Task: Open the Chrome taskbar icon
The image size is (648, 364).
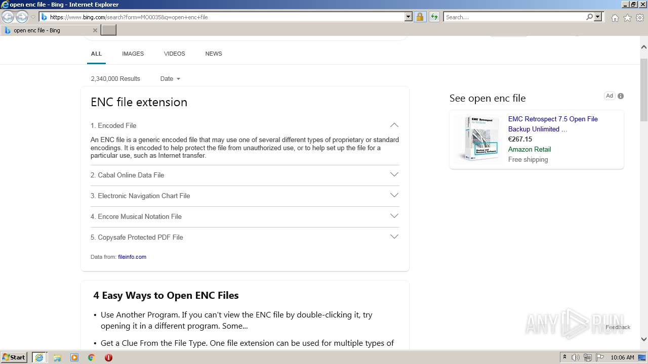Action: pos(92,357)
